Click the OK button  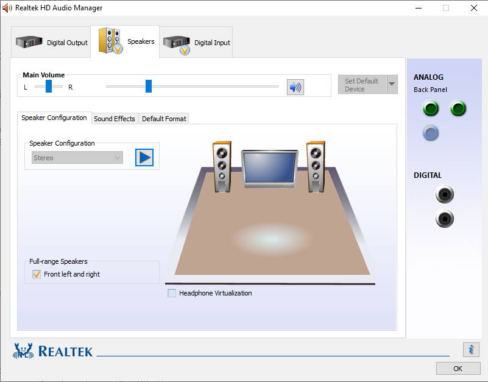point(458,369)
